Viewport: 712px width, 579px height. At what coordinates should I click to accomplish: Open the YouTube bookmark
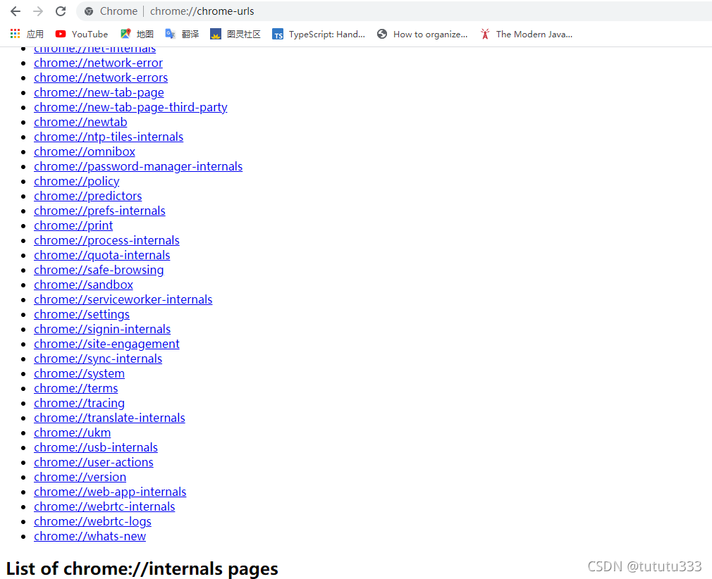[82, 34]
